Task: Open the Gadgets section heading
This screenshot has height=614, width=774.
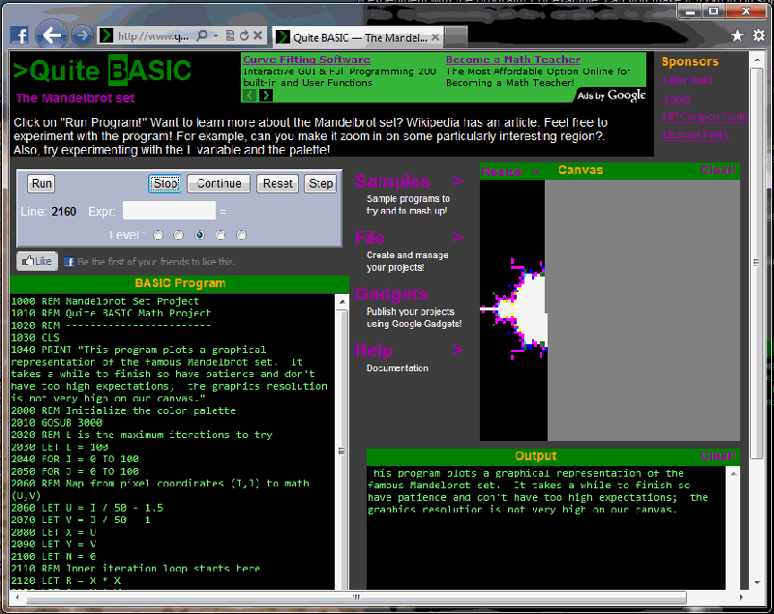Action: [x=391, y=294]
